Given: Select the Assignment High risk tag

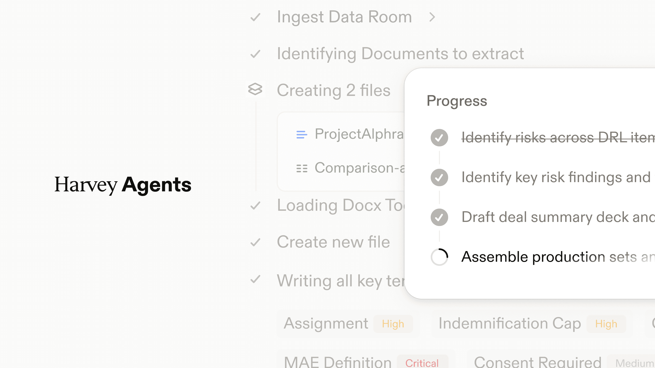Looking at the screenshot, I should 348,324.
